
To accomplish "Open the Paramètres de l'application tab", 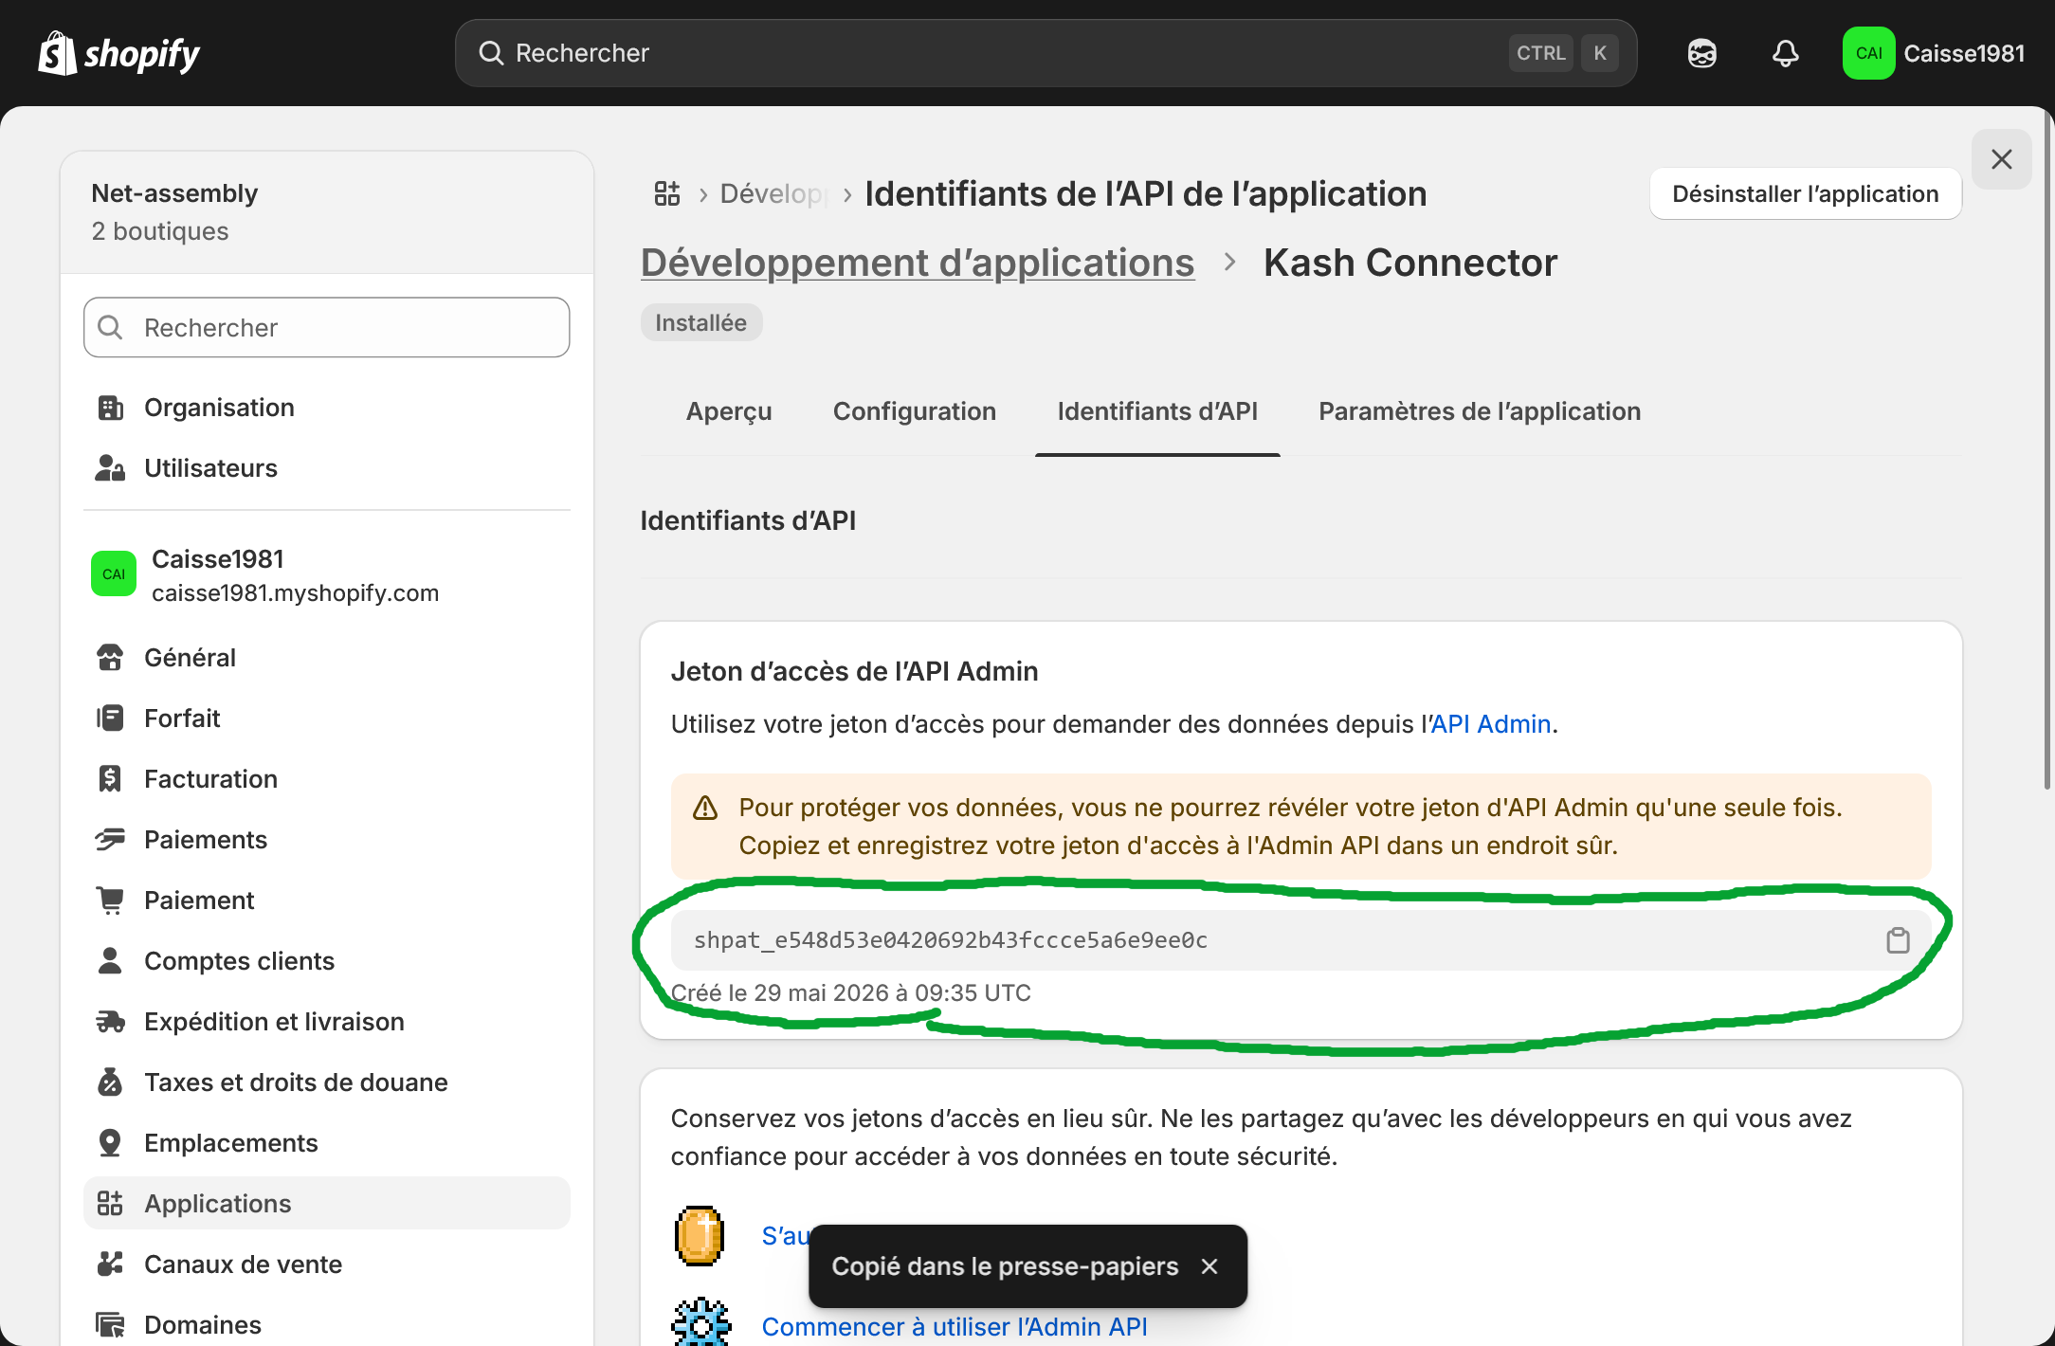I will (x=1480, y=411).
